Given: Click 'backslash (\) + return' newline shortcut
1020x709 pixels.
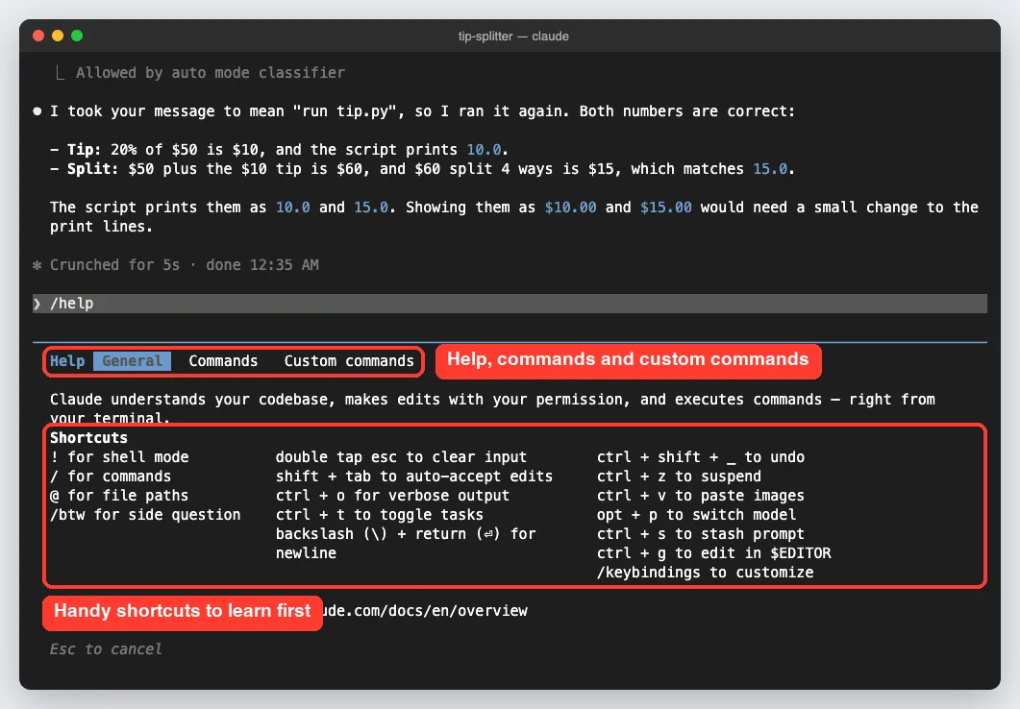Looking at the screenshot, I should 406,544.
